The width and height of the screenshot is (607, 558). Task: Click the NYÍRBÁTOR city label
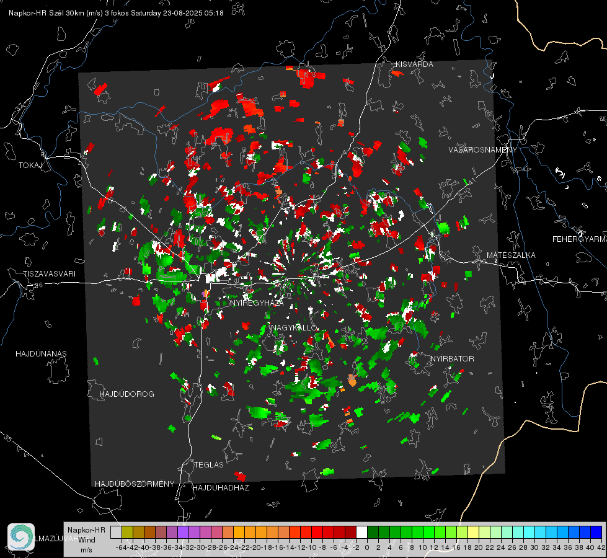452,358
